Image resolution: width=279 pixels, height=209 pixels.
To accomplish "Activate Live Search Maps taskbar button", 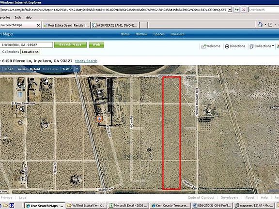I will (x=45, y=206).
